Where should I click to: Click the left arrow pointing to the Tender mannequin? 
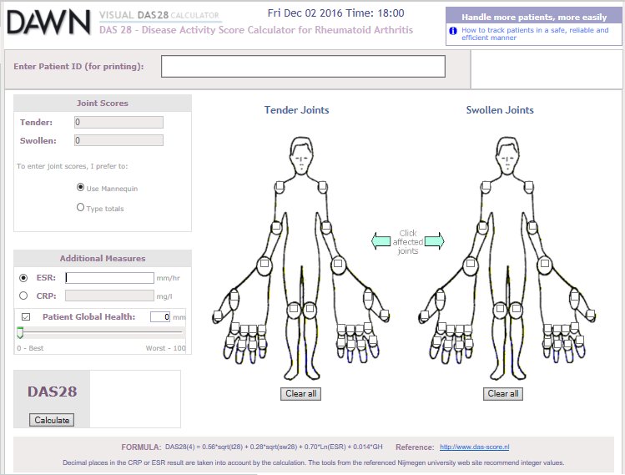[381, 241]
